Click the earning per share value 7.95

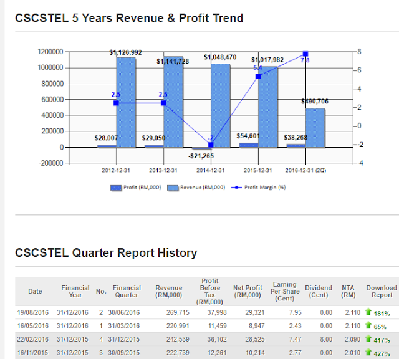(x=295, y=312)
